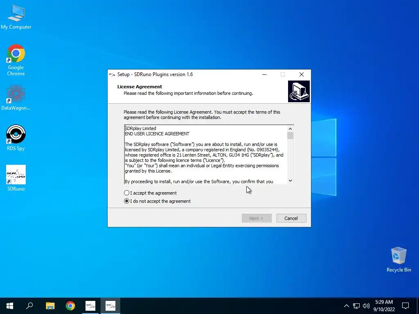Select the DataWagon desktop shortcut
Viewport: 419px width, 314px height.
pos(16,97)
